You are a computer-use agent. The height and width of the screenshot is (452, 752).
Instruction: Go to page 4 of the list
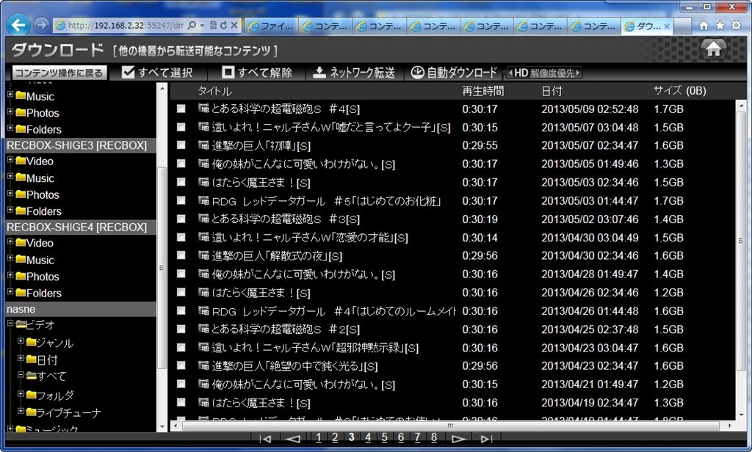(368, 437)
